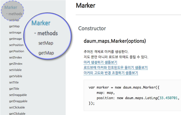Select getImage method in sidebar
Viewport: 181px width, 115px height.
[16, 39]
